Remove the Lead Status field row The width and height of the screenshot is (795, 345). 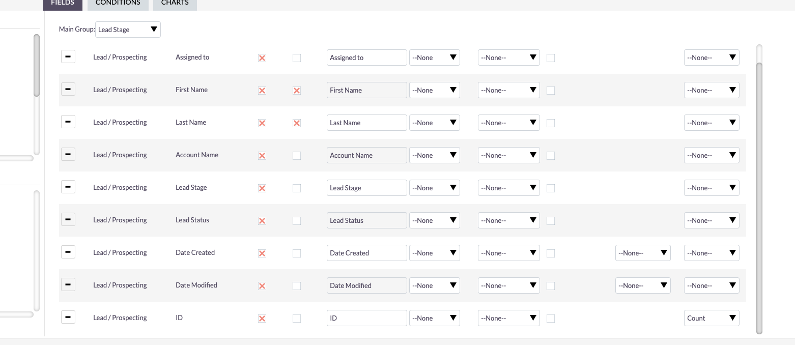coord(68,219)
